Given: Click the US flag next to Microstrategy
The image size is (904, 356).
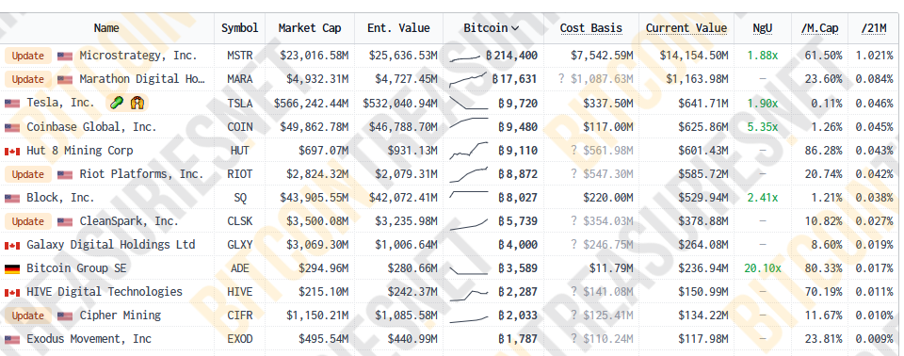Looking at the screenshot, I should coord(65,56).
